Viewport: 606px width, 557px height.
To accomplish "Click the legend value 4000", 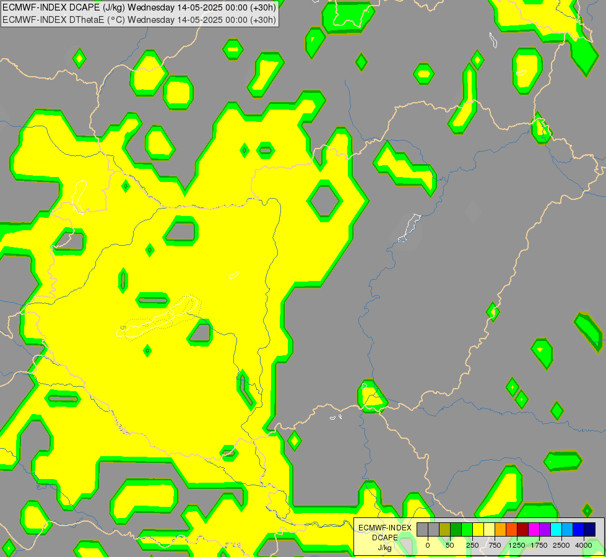I will pyautogui.click(x=584, y=545).
